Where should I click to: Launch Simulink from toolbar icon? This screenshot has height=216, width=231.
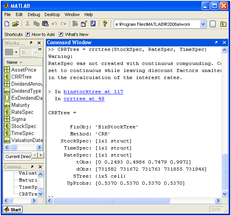point(75,24)
